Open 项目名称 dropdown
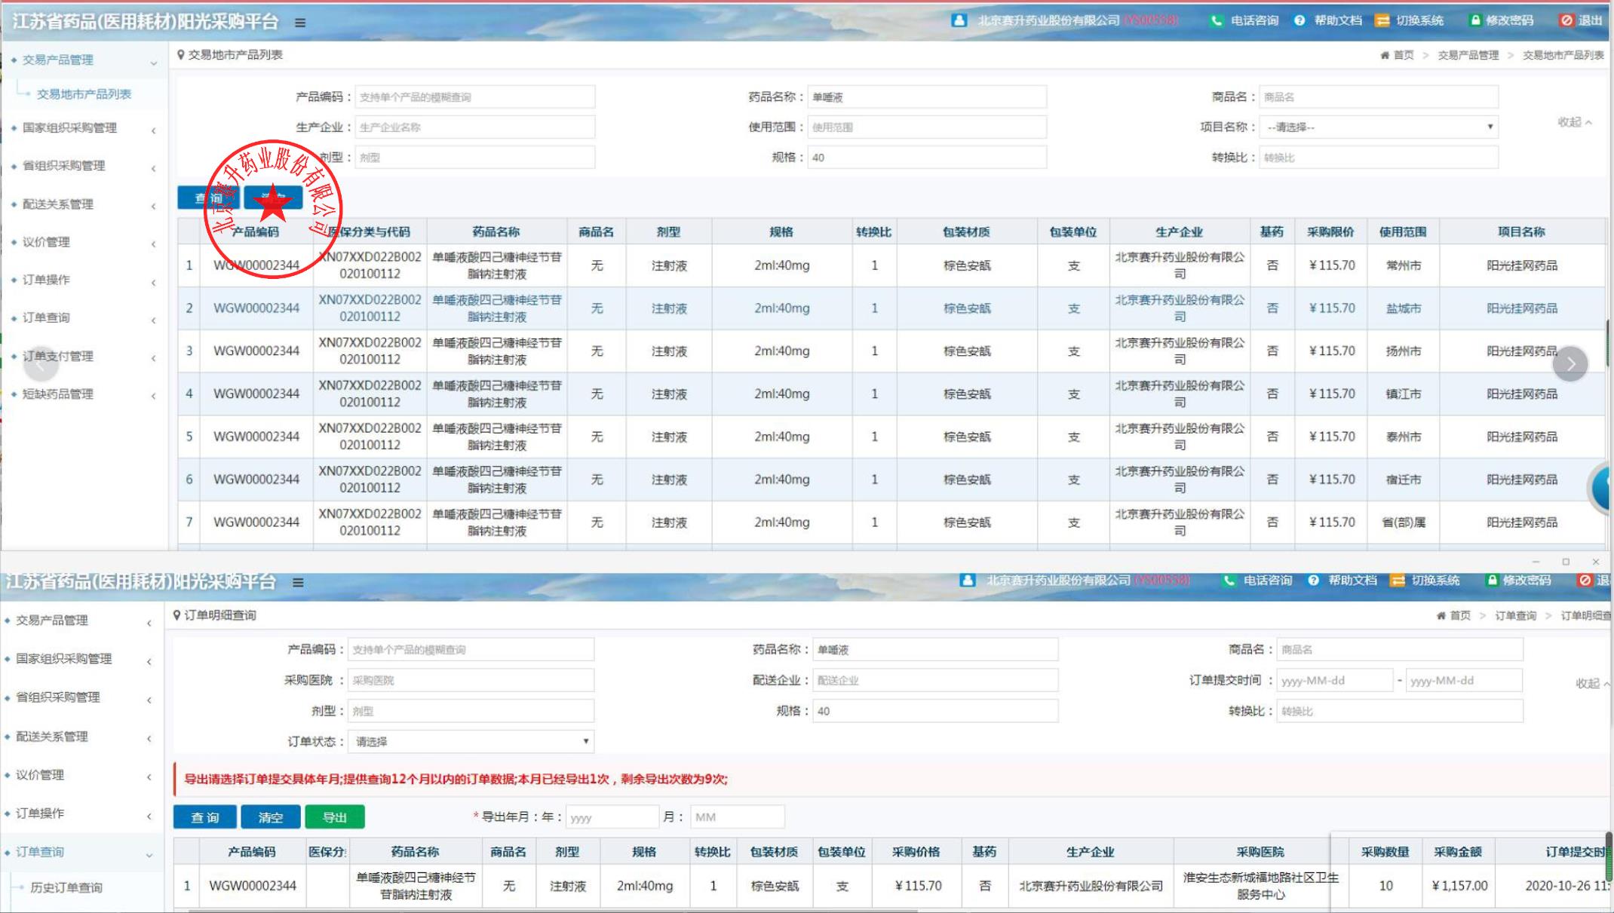1614x913 pixels. tap(1379, 127)
